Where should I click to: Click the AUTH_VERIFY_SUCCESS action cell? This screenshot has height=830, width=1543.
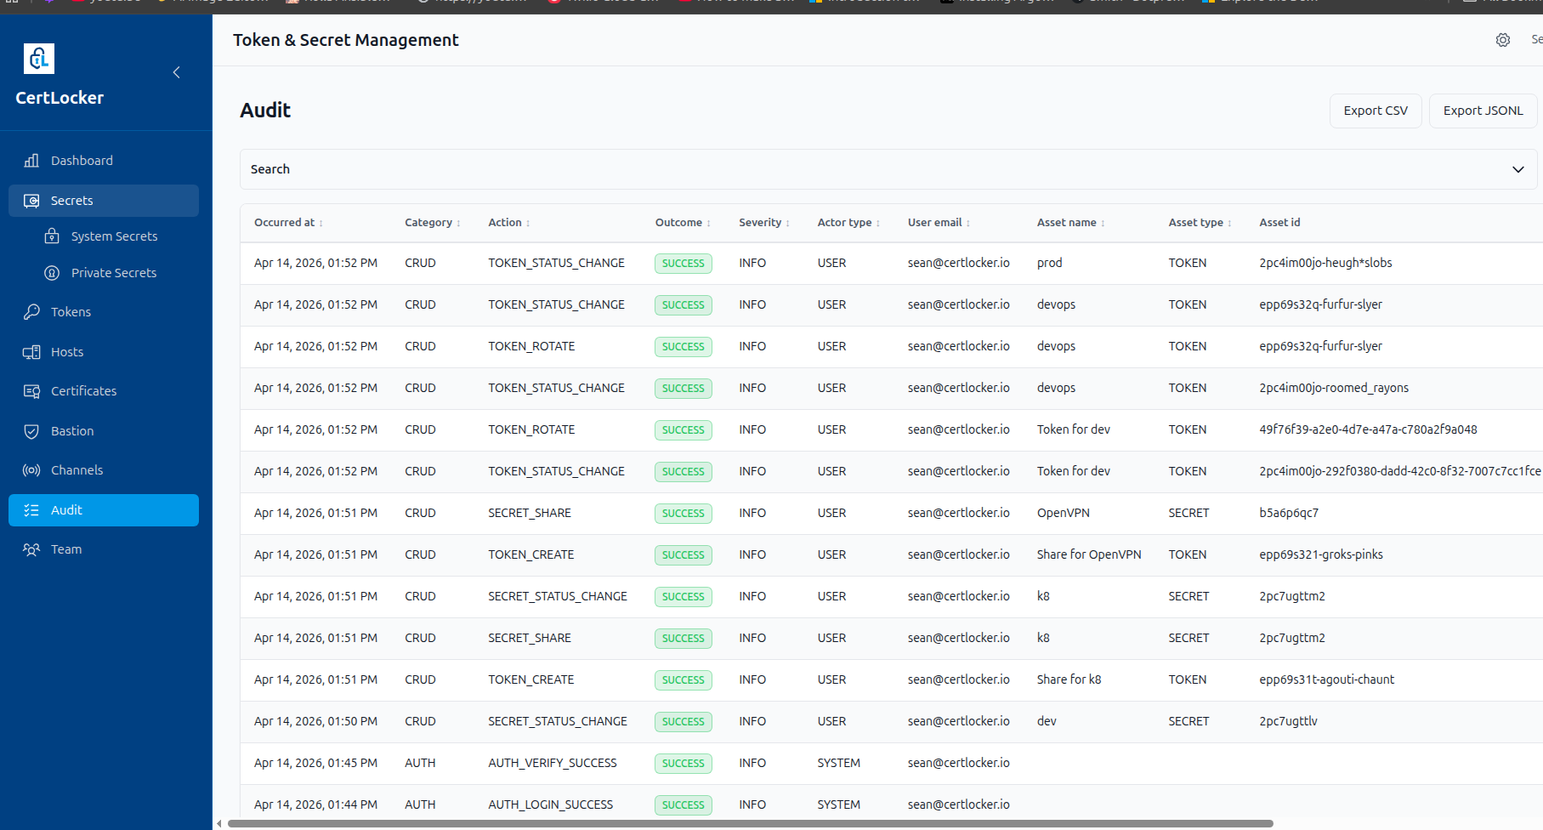point(553,764)
